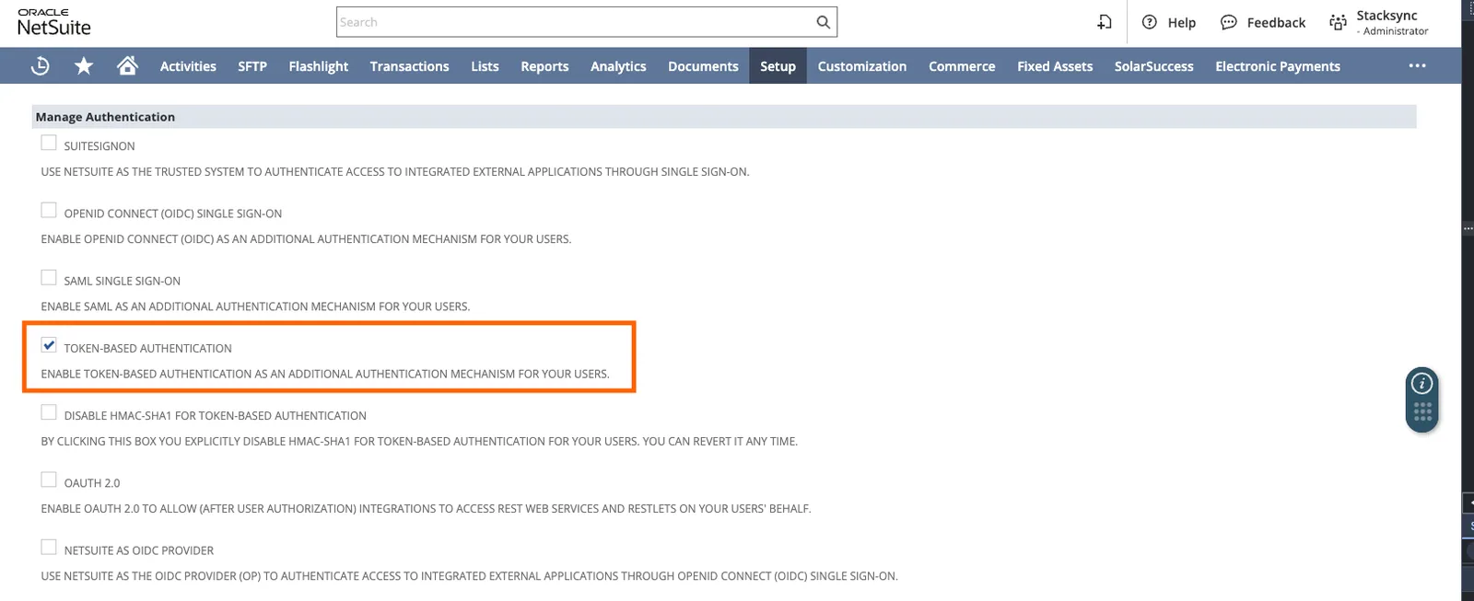This screenshot has width=1474, height=601.
Task: Go to the Home dashboard icon
Action: [127, 65]
